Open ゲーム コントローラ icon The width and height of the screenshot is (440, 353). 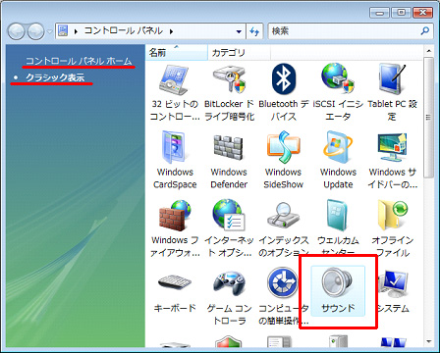[229, 297]
